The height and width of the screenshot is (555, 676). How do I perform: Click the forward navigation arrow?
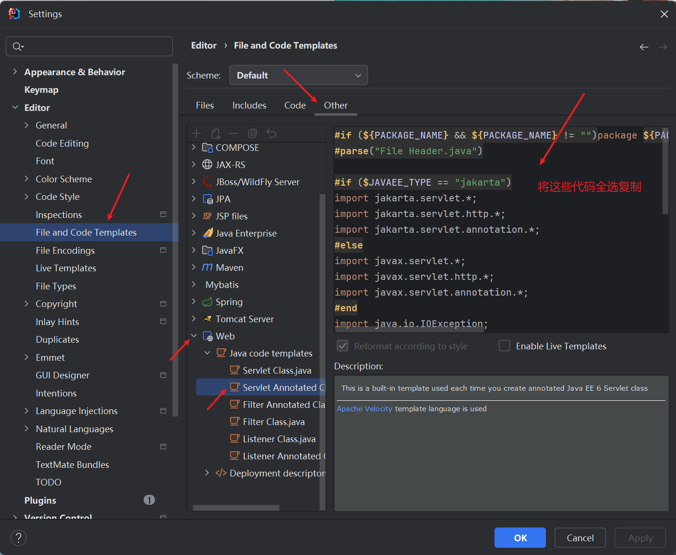click(663, 47)
